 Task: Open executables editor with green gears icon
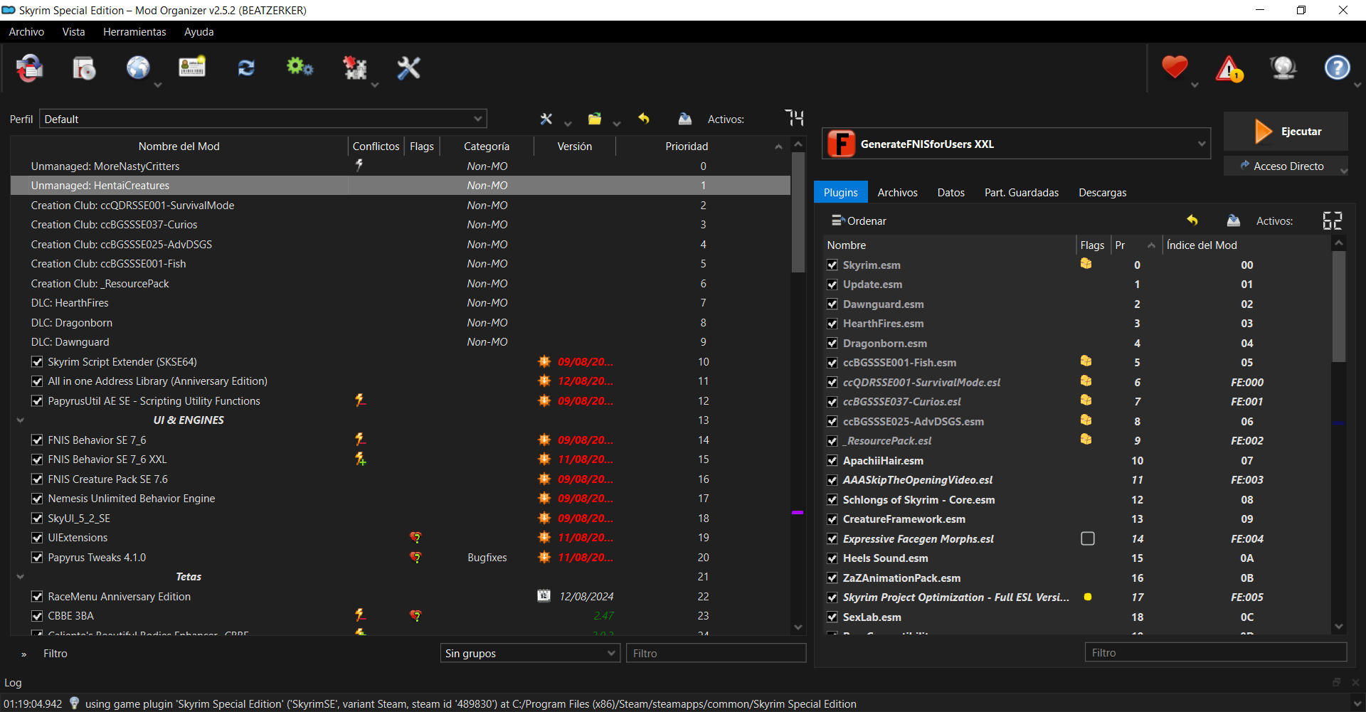coord(300,68)
